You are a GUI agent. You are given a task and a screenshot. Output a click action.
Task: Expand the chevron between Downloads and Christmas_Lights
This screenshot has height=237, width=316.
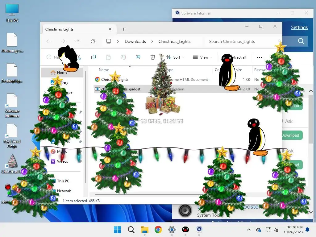point(152,41)
